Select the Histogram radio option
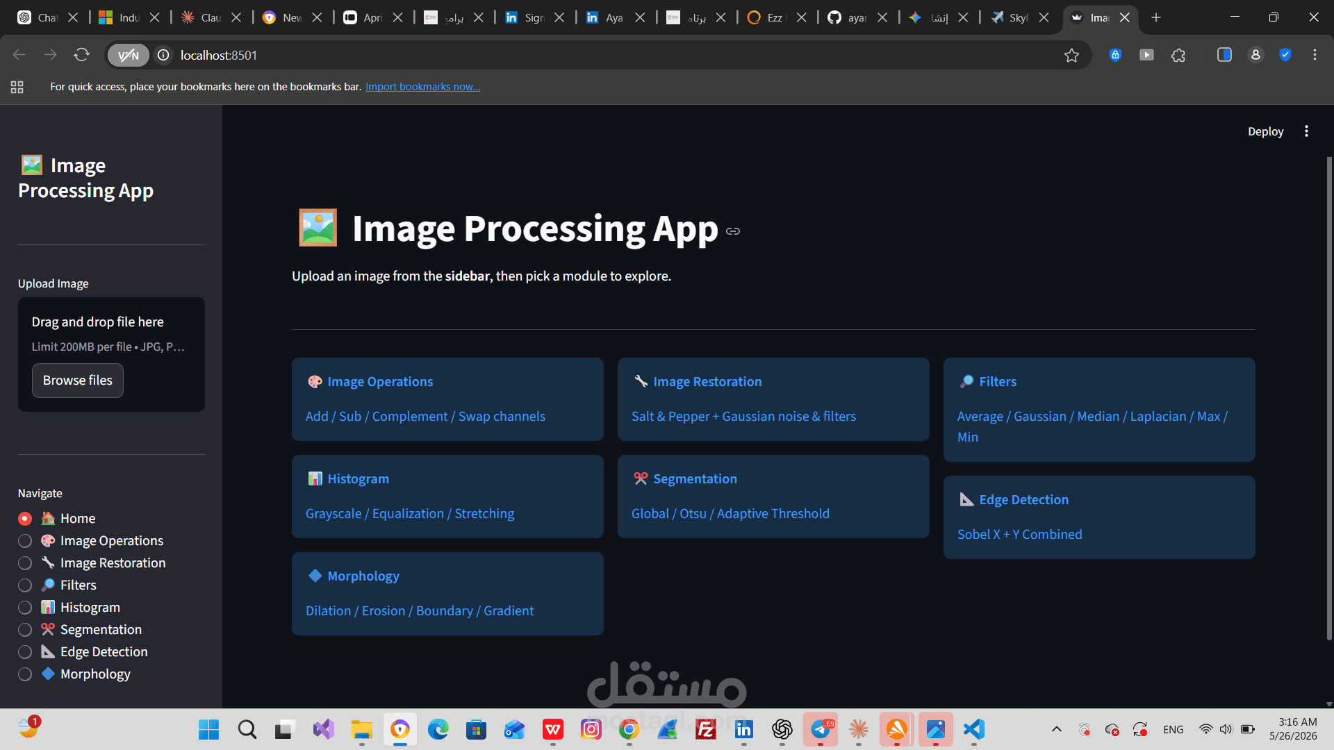 pos(25,608)
